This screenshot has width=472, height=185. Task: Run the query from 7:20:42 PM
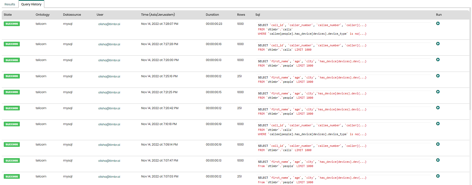click(438, 108)
